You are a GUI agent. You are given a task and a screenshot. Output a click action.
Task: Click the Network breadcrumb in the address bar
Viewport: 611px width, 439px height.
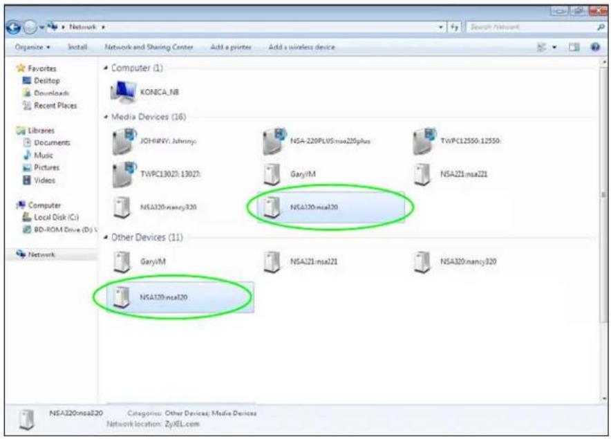click(x=83, y=27)
